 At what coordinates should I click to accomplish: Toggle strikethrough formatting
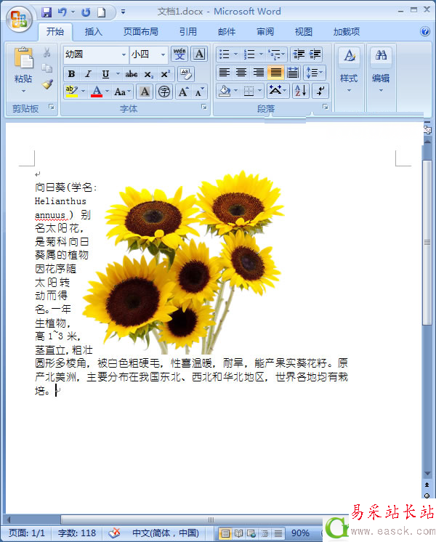click(132, 74)
